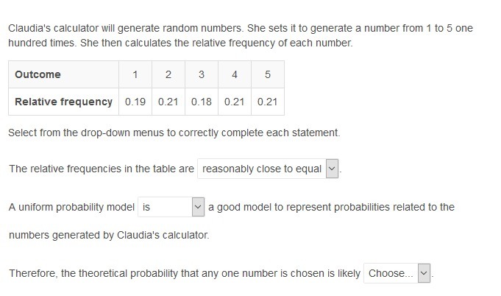Viewport: 501px width, 296px height.
Task: Click the text 'The relative frequencies in the table are'
Action: point(102,169)
